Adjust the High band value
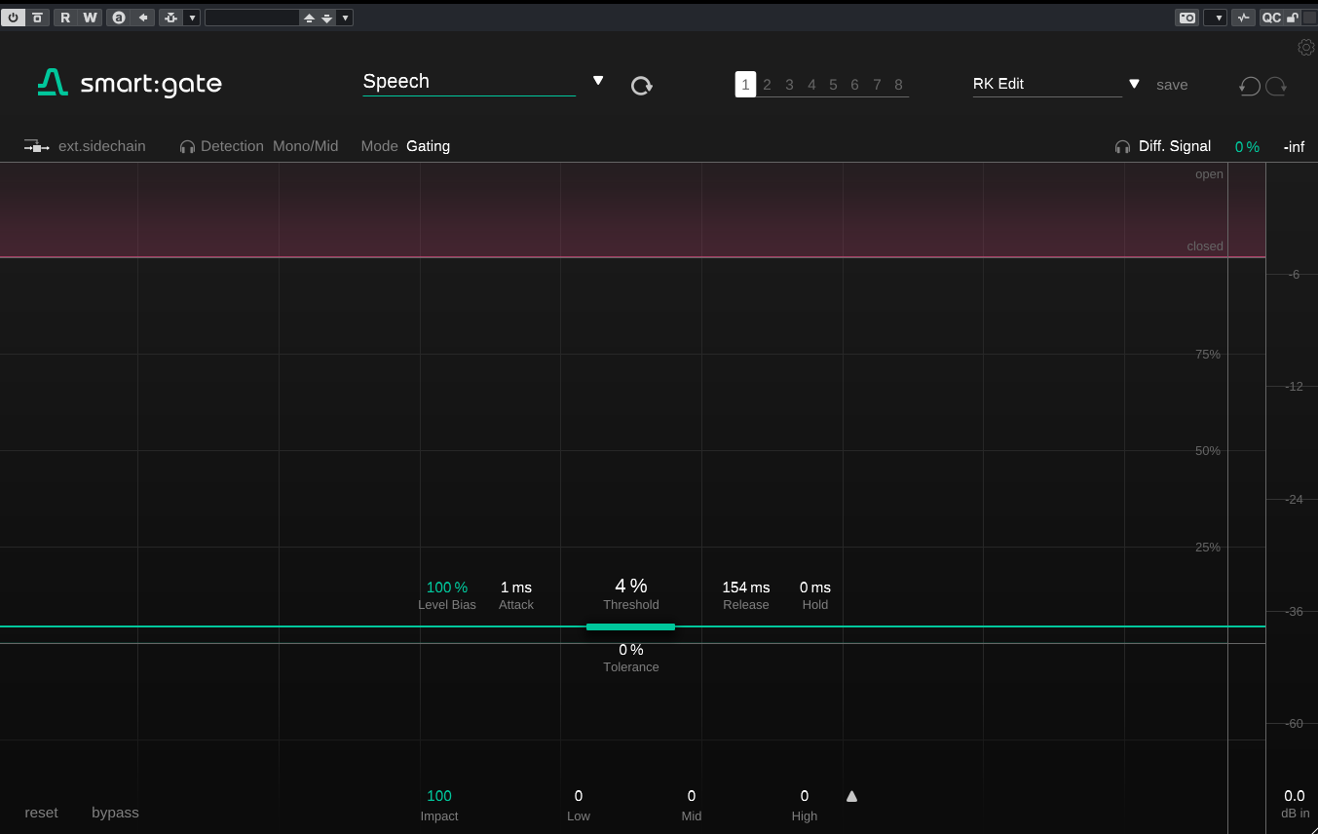 (805, 796)
